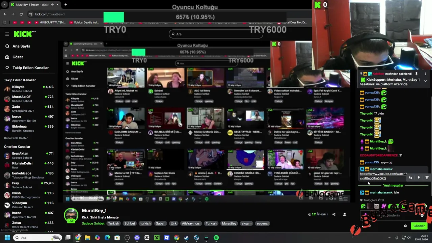Open the MuratAbiGF followed channel

tap(29, 99)
